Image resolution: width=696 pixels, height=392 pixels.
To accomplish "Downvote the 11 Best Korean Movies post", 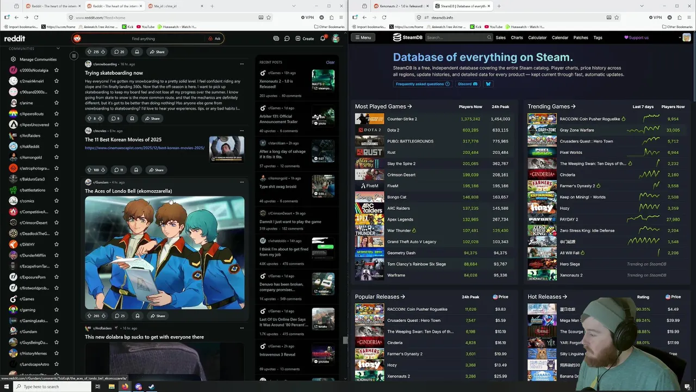I will pos(103,170).
